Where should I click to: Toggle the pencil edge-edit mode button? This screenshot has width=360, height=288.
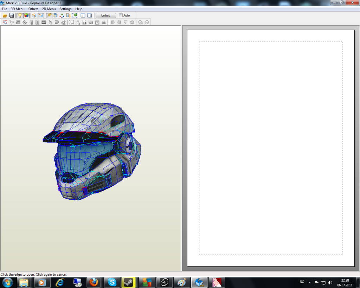pos(49,15)
